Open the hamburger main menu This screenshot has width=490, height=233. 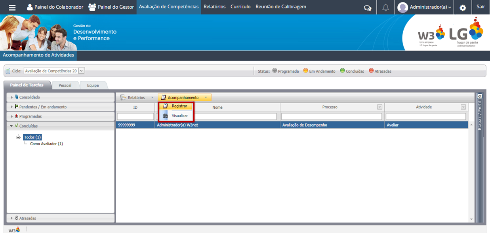[x=12, y=7]
